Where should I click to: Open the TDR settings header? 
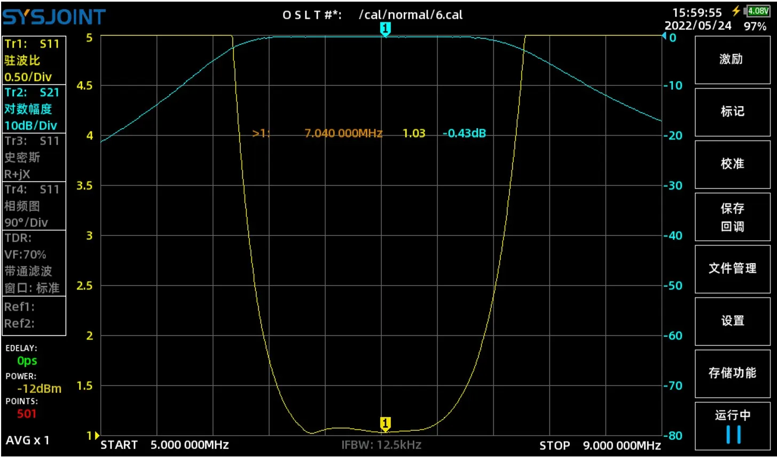coord(18,238)
